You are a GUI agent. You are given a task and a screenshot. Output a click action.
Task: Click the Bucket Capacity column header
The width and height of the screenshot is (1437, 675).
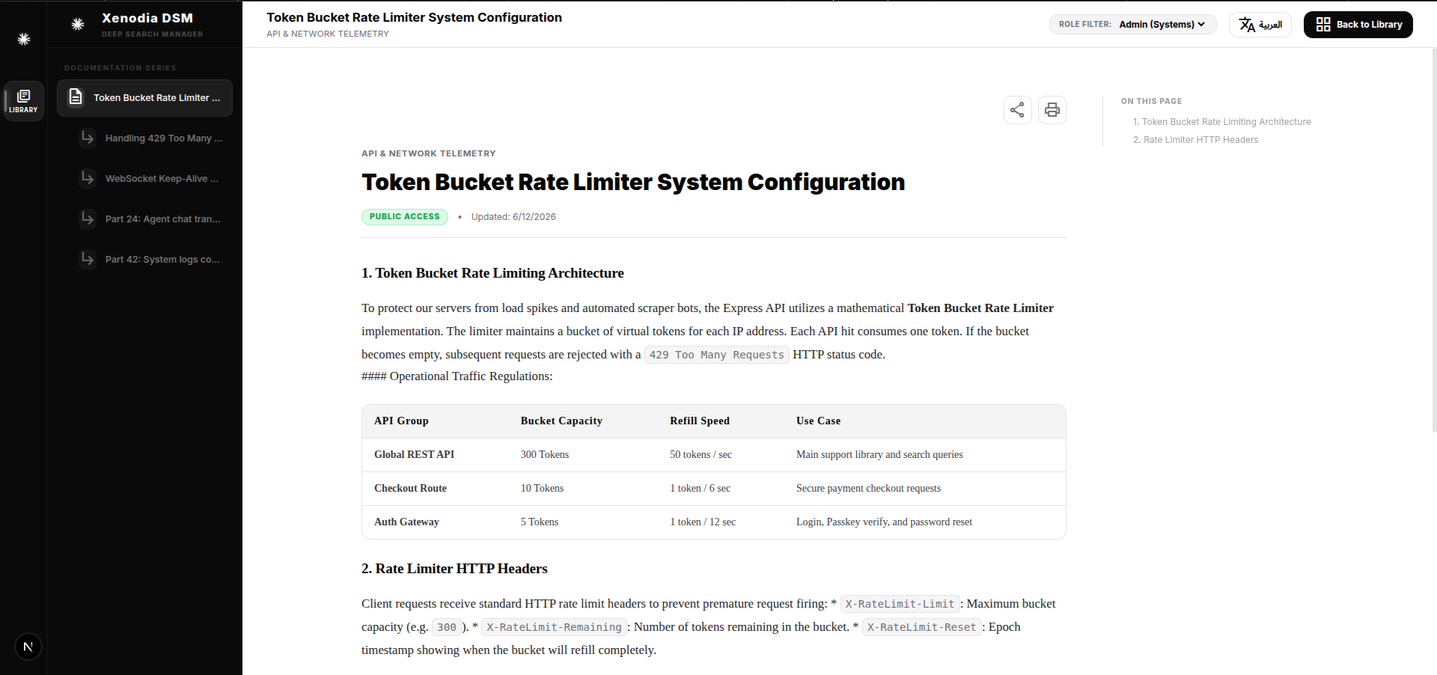coord(561,421)
